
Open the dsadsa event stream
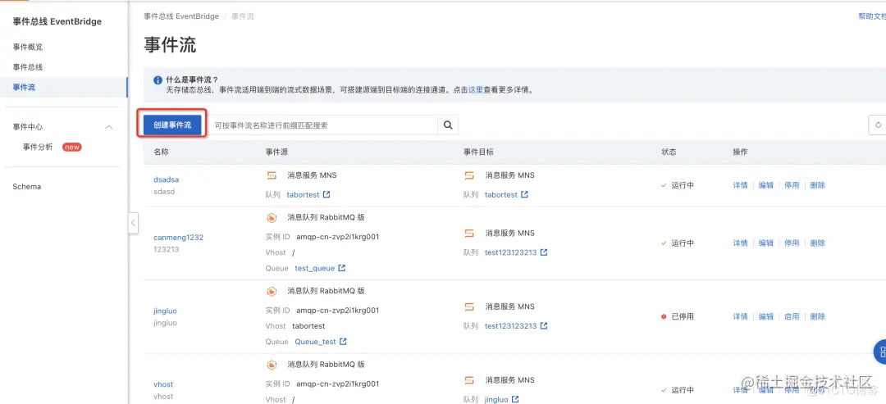point(166,179)
